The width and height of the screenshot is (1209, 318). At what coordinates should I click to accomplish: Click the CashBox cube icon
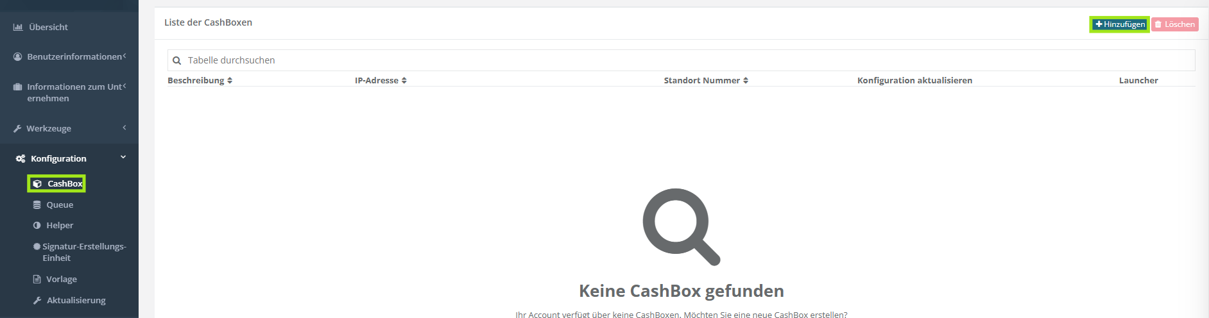(37, 184)
